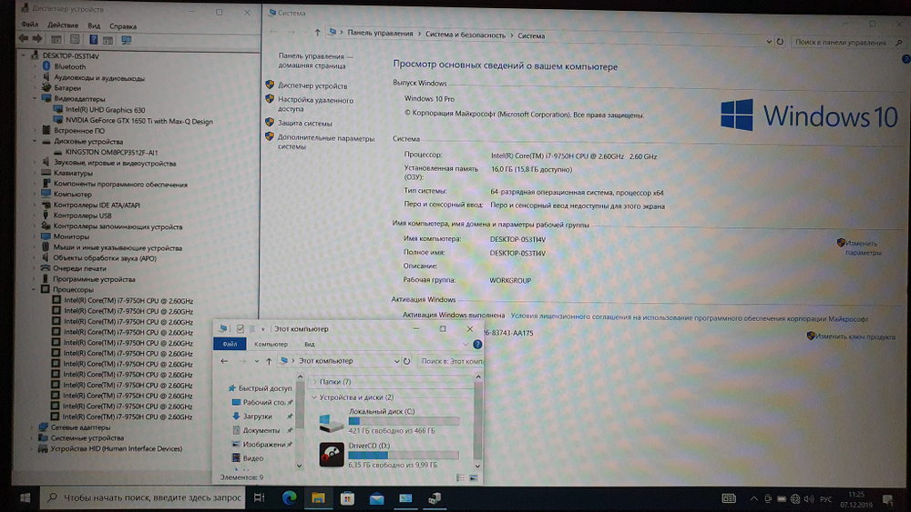Refresh the System control panel window
This screenshot has width=911, height=512.
point(780,42)
